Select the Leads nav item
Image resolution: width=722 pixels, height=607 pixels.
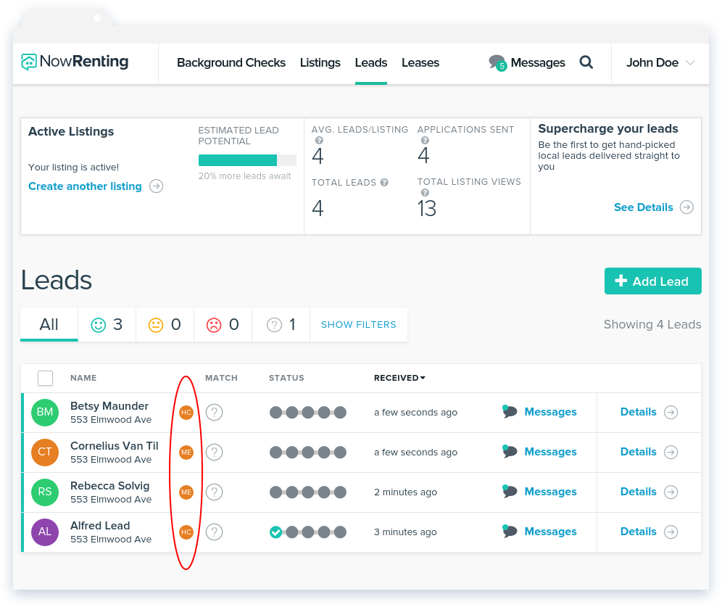(371, 62)
